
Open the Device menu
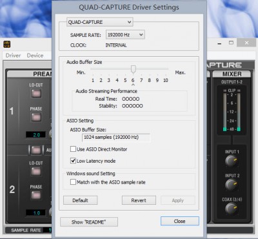click(x=35, y=56)
